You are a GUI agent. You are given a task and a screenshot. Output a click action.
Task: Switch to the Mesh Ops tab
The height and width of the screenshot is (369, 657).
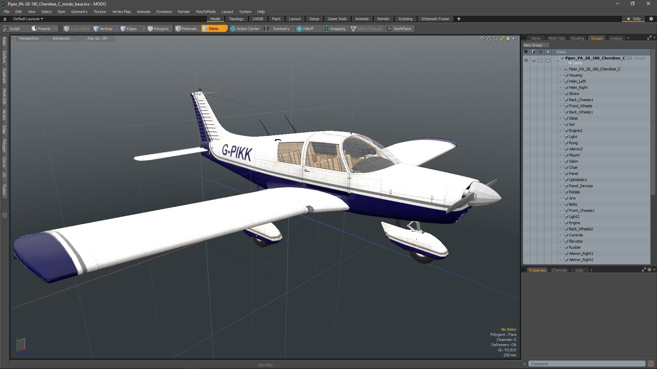tap(556, 38)
